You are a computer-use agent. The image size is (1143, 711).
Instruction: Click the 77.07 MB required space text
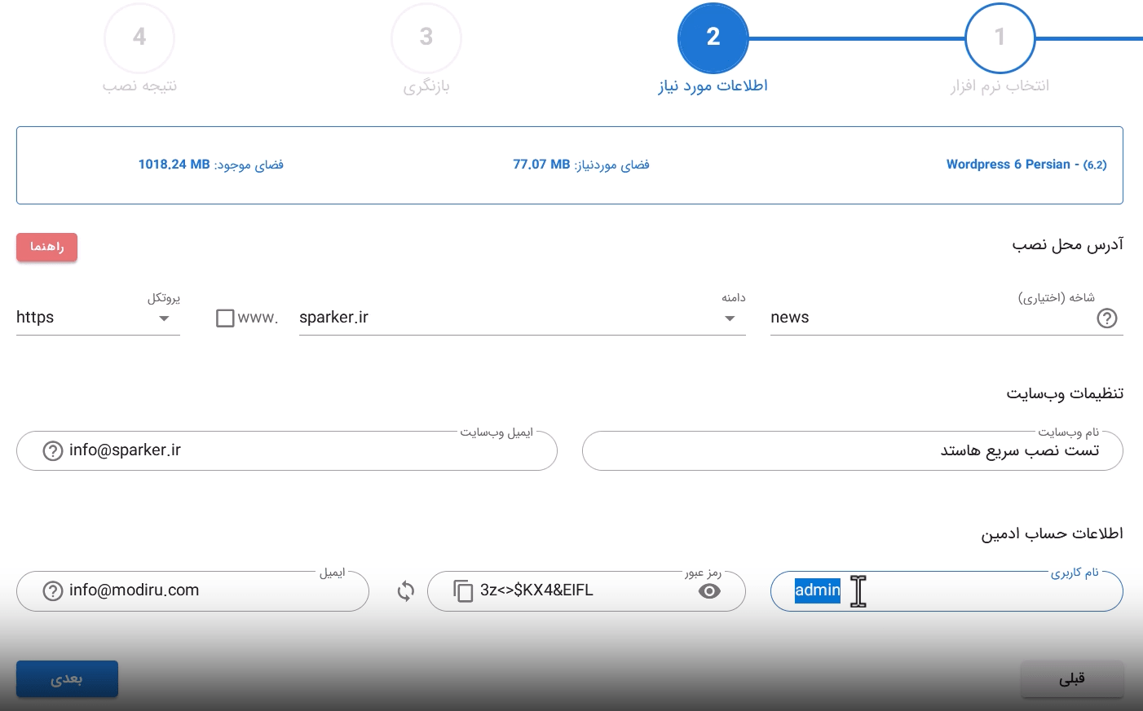(581, 165)
